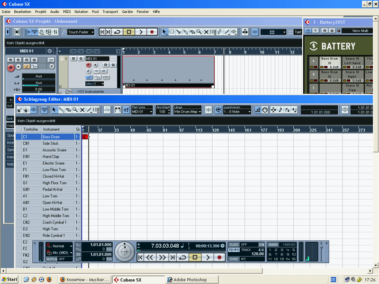The height and width of the screenshot is (284, 379).
Task: Pick the glue tool in project toolbar
Action: pyautogui.click(x=185, y=32)
